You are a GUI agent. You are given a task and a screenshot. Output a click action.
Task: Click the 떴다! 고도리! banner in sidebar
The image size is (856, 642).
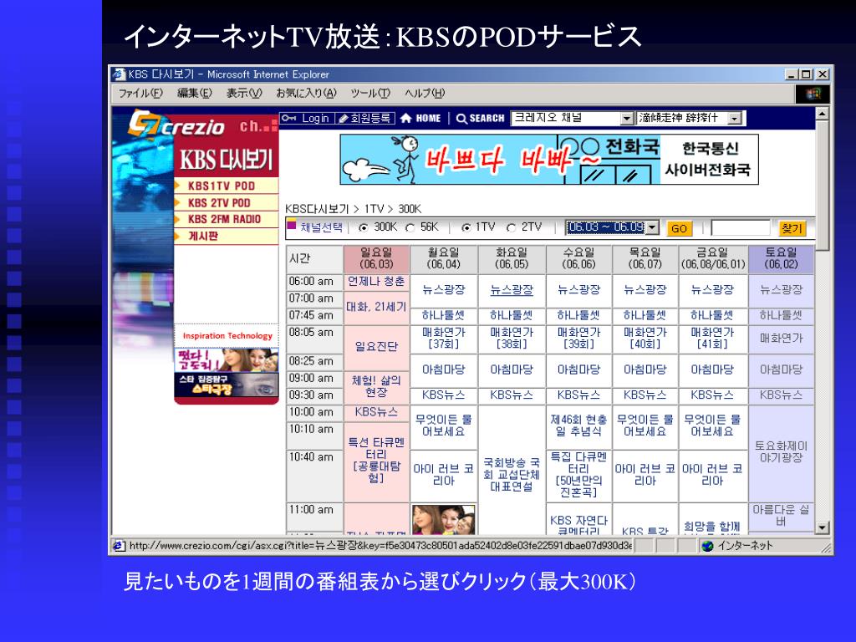[227, 360]
